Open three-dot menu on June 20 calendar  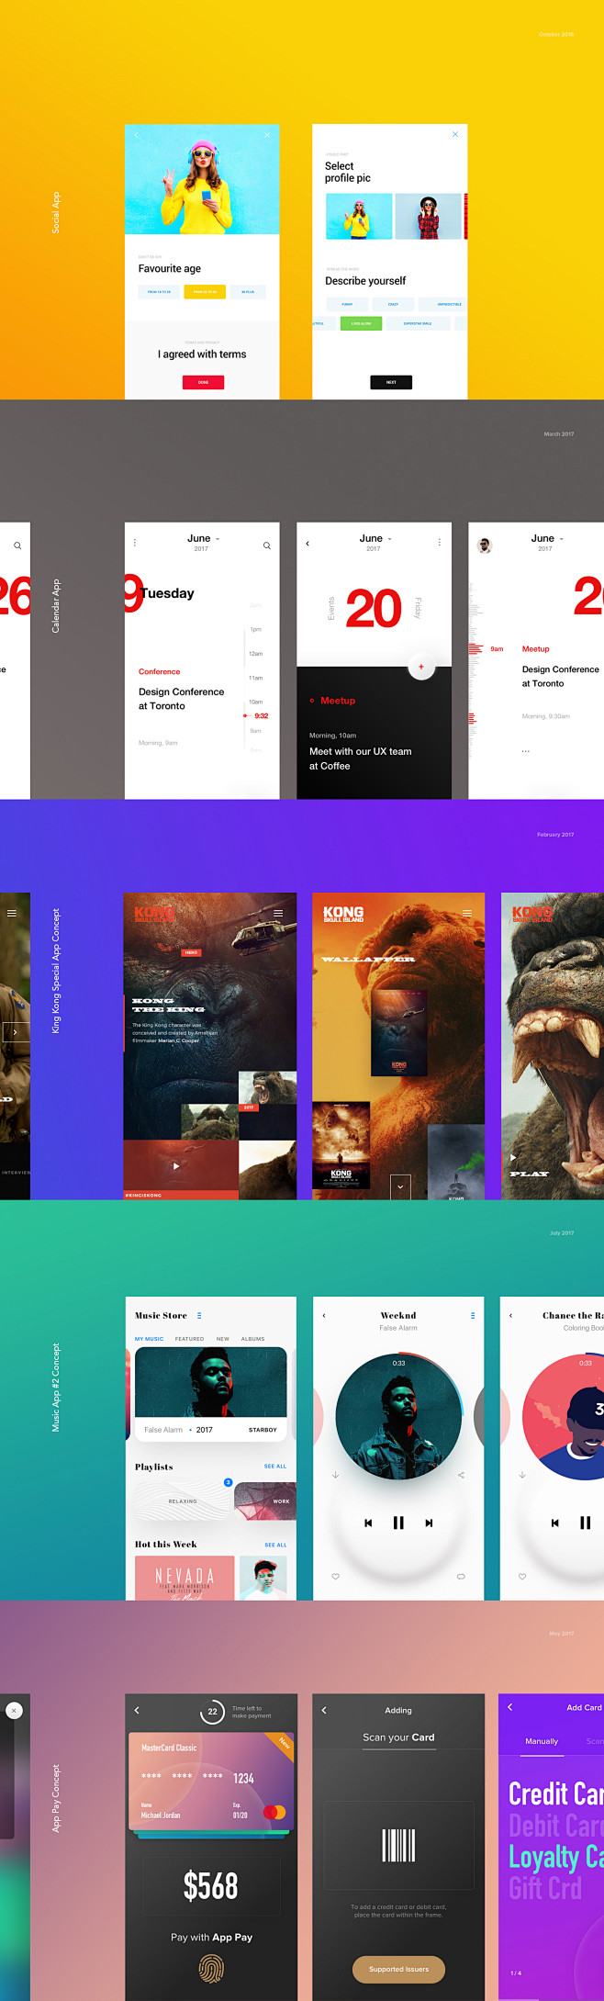tap(440, 543)
